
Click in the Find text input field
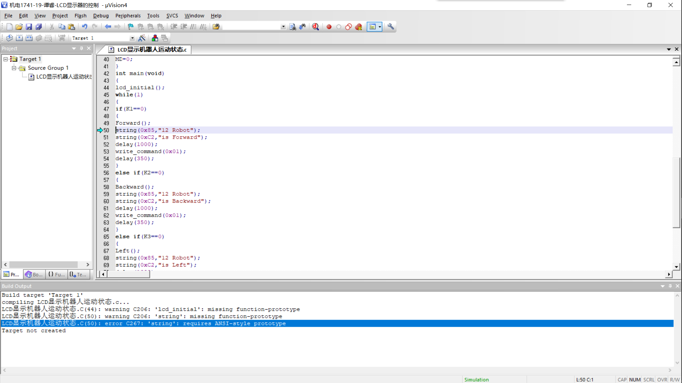(251, 27)
